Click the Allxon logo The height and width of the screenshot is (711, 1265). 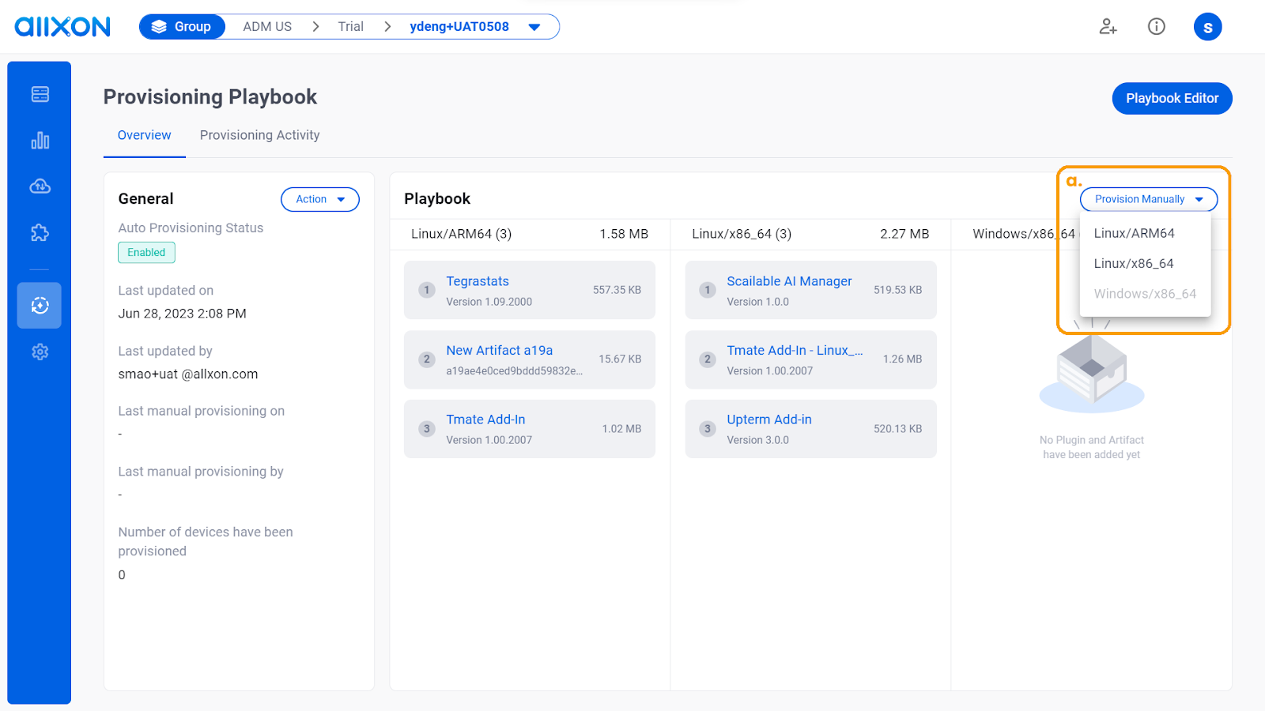62,27
